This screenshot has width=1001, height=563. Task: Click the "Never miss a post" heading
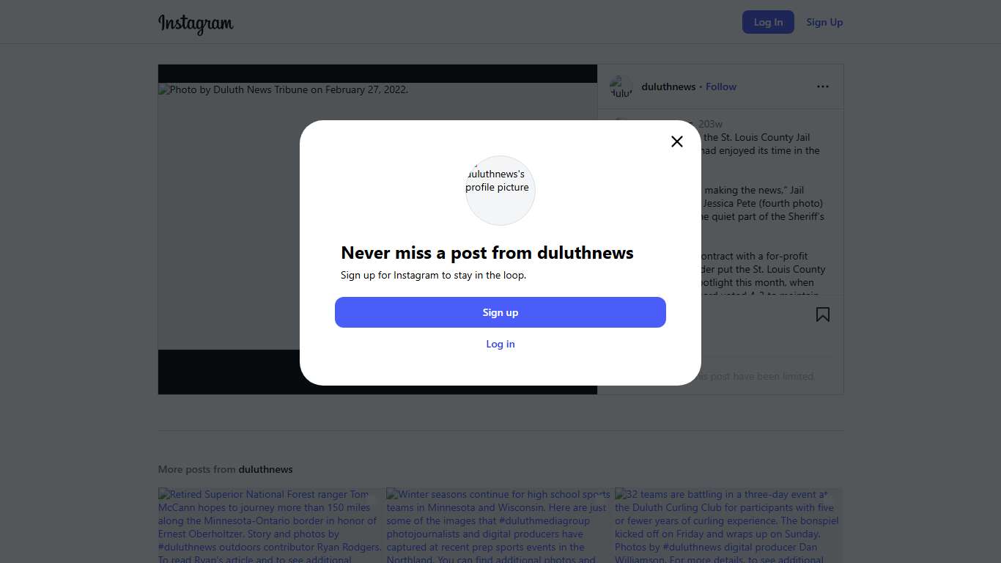click(487, 253)
